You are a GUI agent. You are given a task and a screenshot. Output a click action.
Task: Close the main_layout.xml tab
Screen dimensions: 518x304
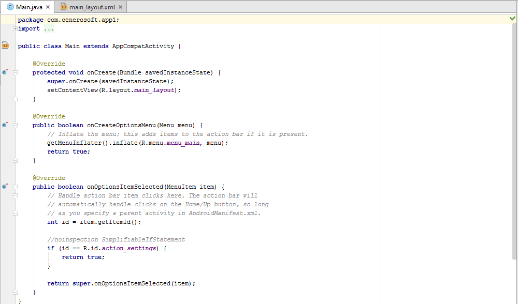click(120, 7)
